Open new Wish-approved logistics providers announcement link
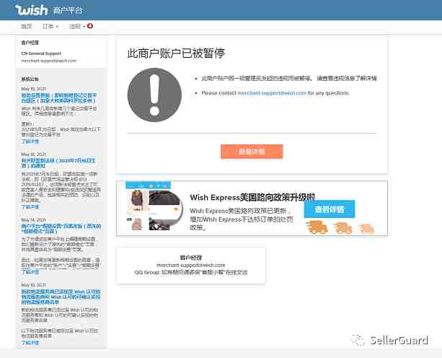This screenshot has width=442, height=358. tap(61, 297)
